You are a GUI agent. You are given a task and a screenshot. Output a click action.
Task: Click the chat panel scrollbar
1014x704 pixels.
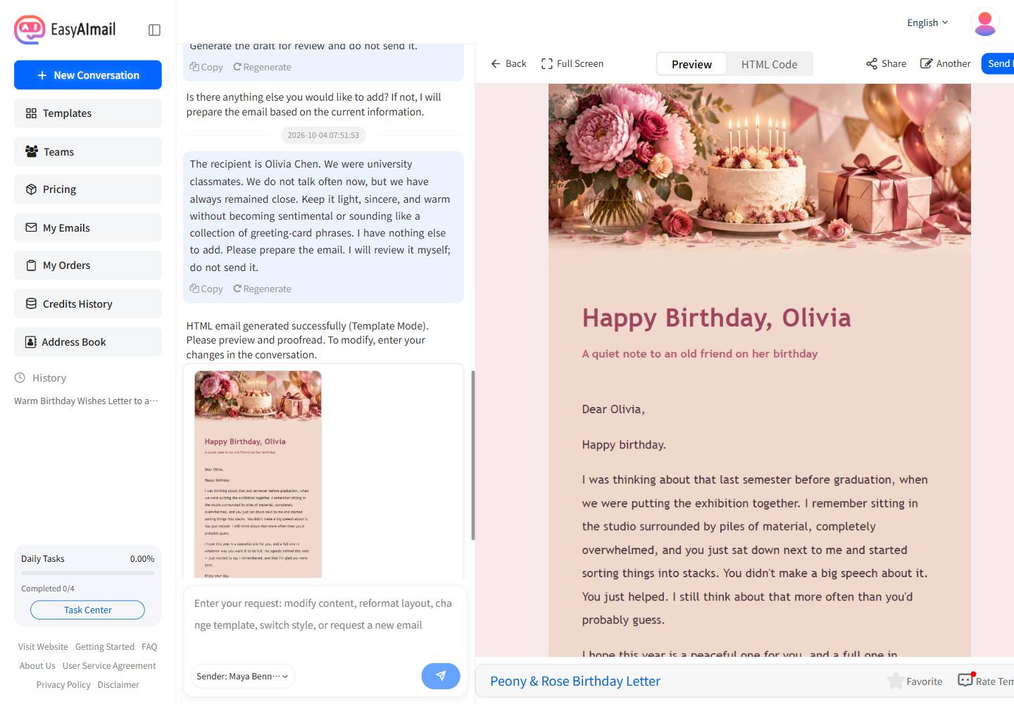coord(473,455)
